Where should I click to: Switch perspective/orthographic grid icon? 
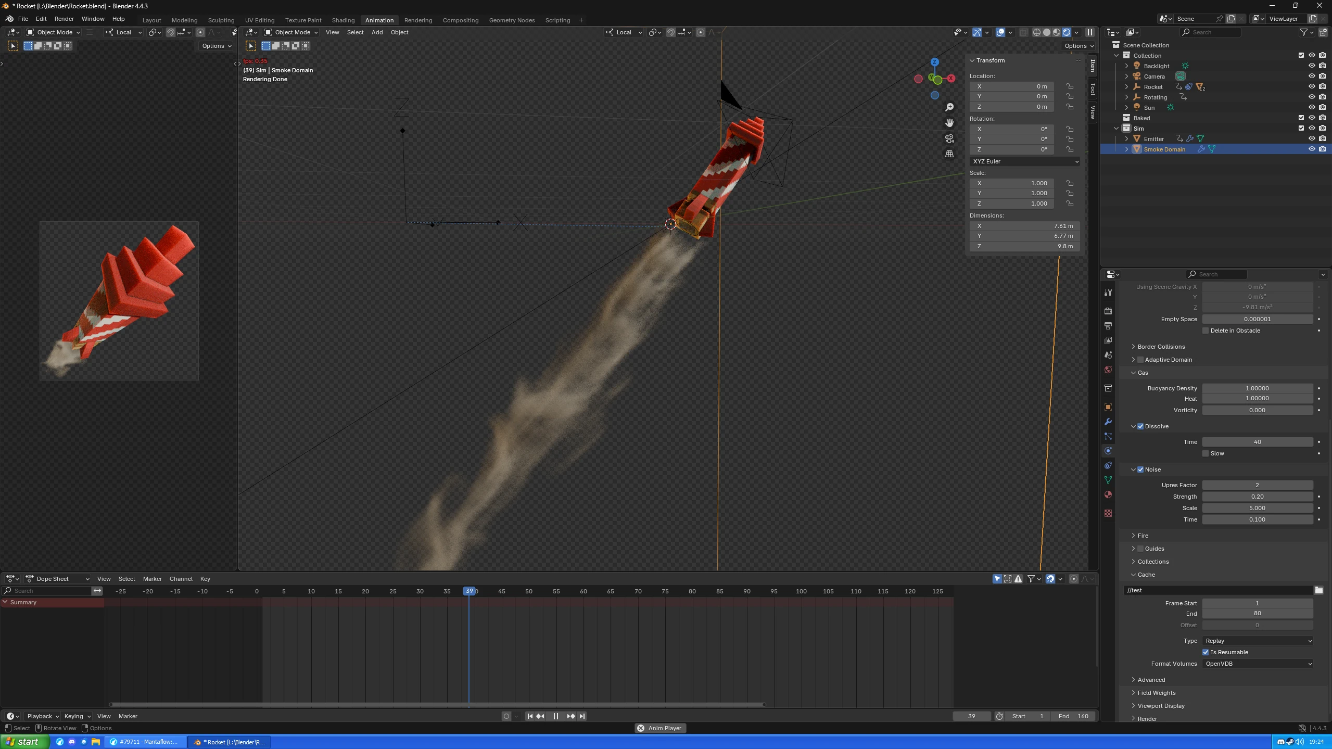949,154
